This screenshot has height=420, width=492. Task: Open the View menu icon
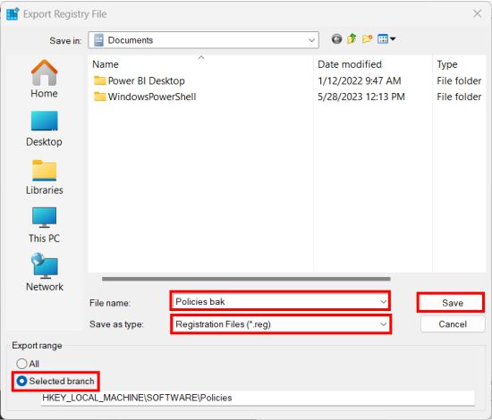coord(383,39)
